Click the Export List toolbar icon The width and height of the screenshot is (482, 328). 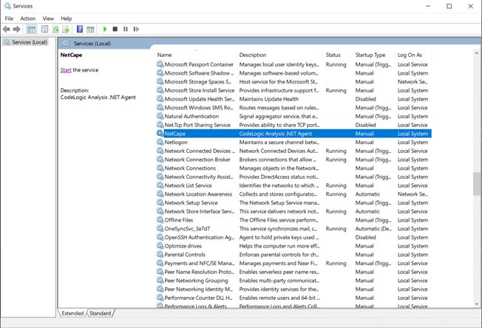tap(66, 29)
